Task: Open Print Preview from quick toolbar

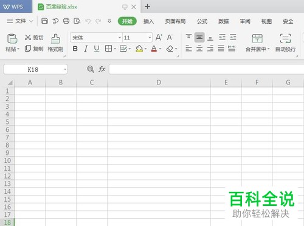Action: point(77,21)
